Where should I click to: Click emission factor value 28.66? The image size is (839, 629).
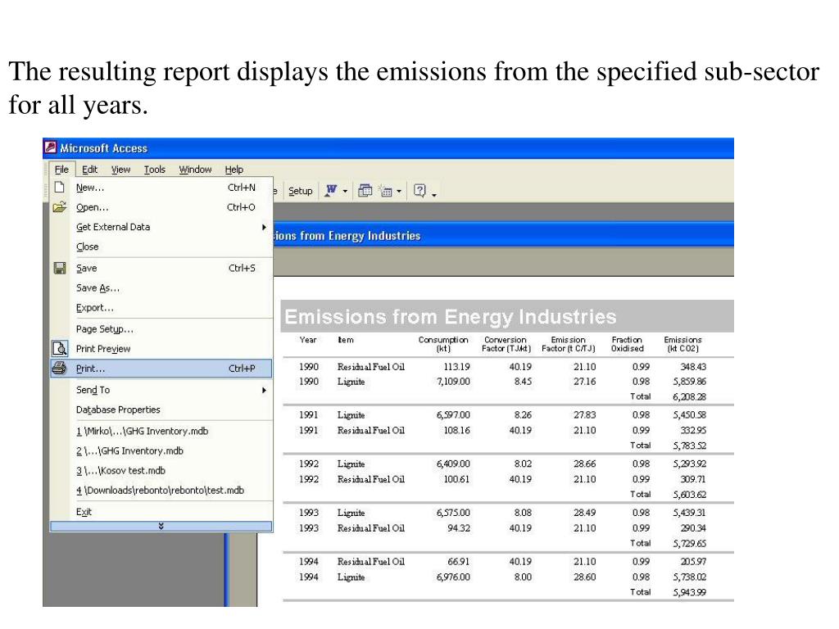585,464
